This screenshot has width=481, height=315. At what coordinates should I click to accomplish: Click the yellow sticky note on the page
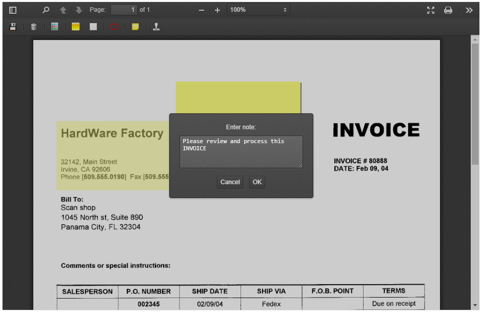[238, 97]
